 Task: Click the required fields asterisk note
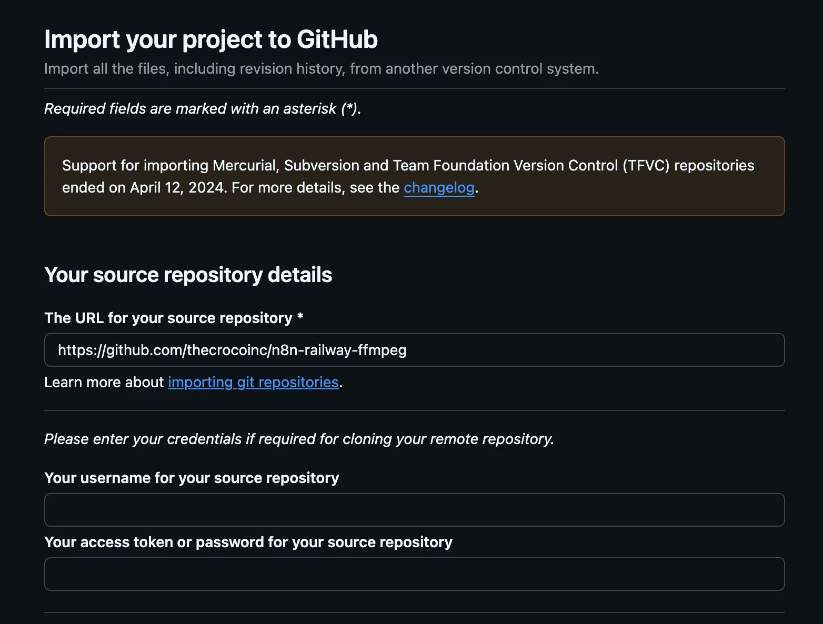point(203,108)
